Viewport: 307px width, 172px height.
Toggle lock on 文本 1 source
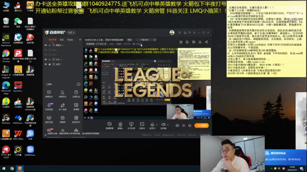tap(50, 60)
